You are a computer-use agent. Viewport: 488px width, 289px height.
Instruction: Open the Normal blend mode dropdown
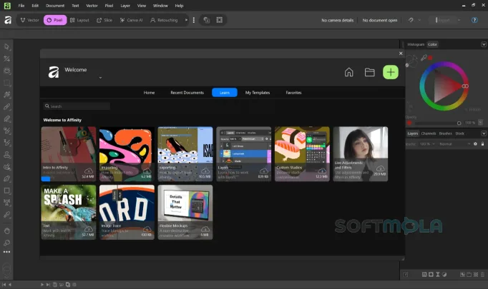[454, 143]
